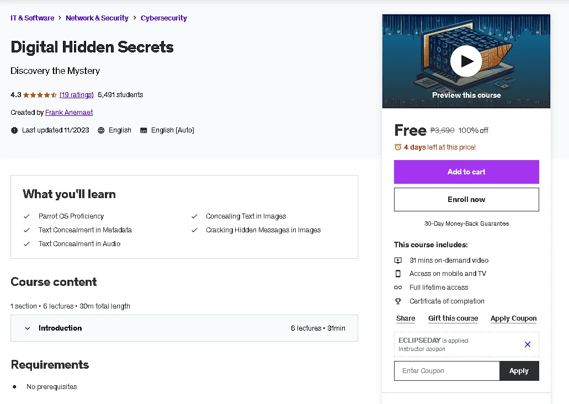This screenshot has height=404, width=569.
Task: Click the globe language icon
Action: (101, 130)
